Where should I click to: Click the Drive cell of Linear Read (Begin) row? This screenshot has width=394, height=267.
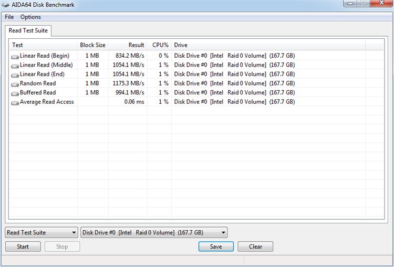[x=234, y=56]
